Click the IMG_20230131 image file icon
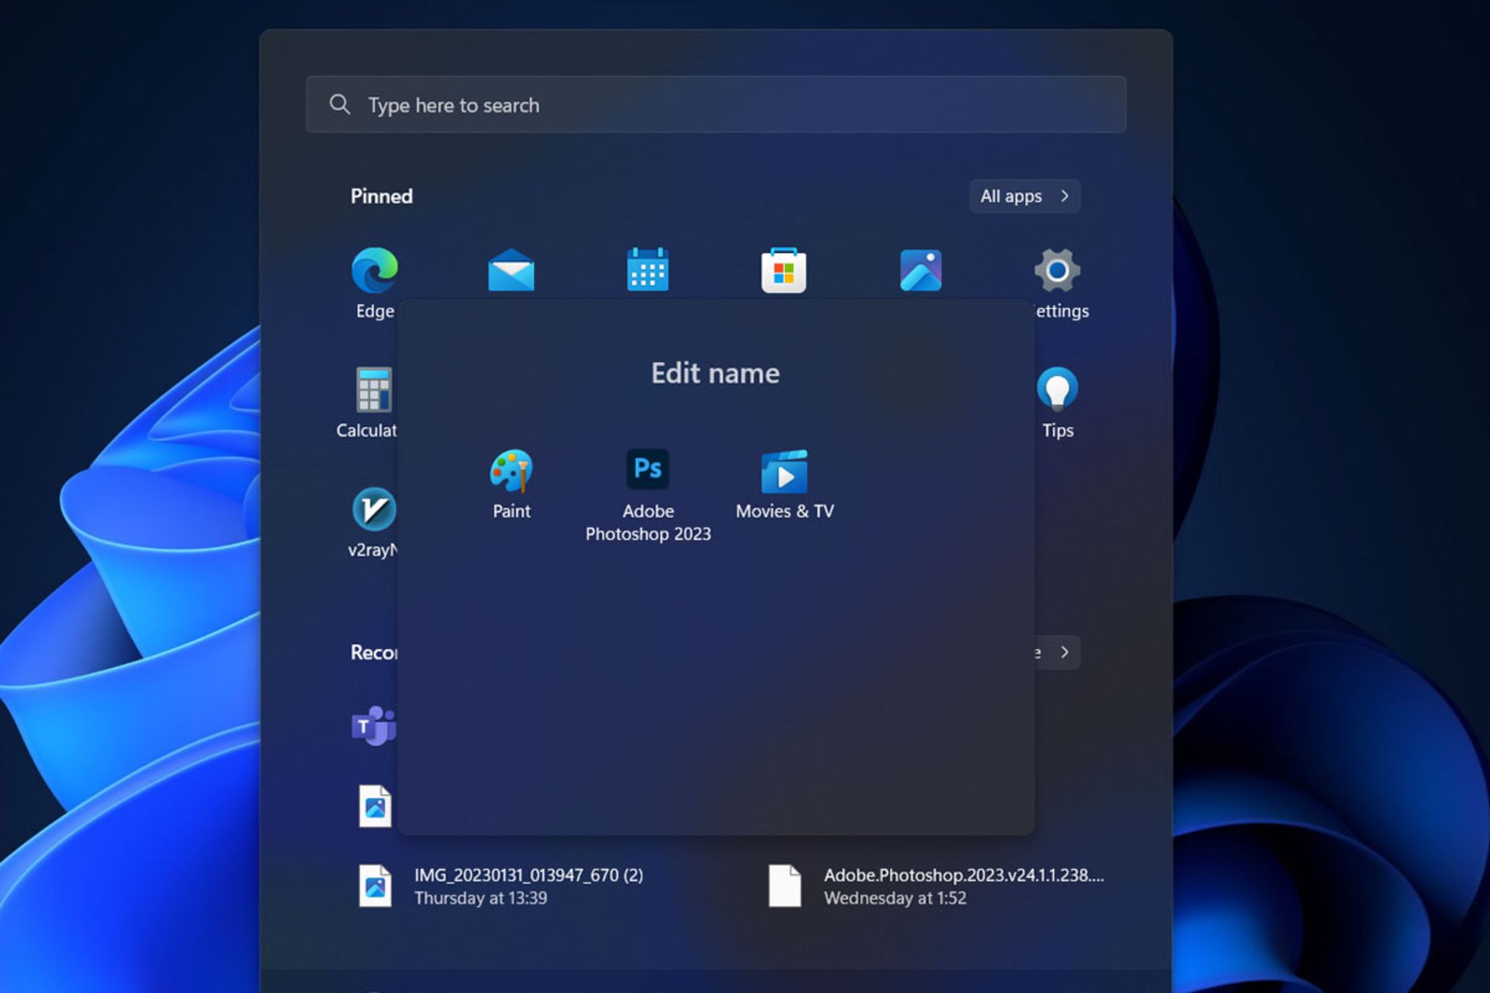The width and height of the screenshot is (1490, 993). click(x=375, y=886)
